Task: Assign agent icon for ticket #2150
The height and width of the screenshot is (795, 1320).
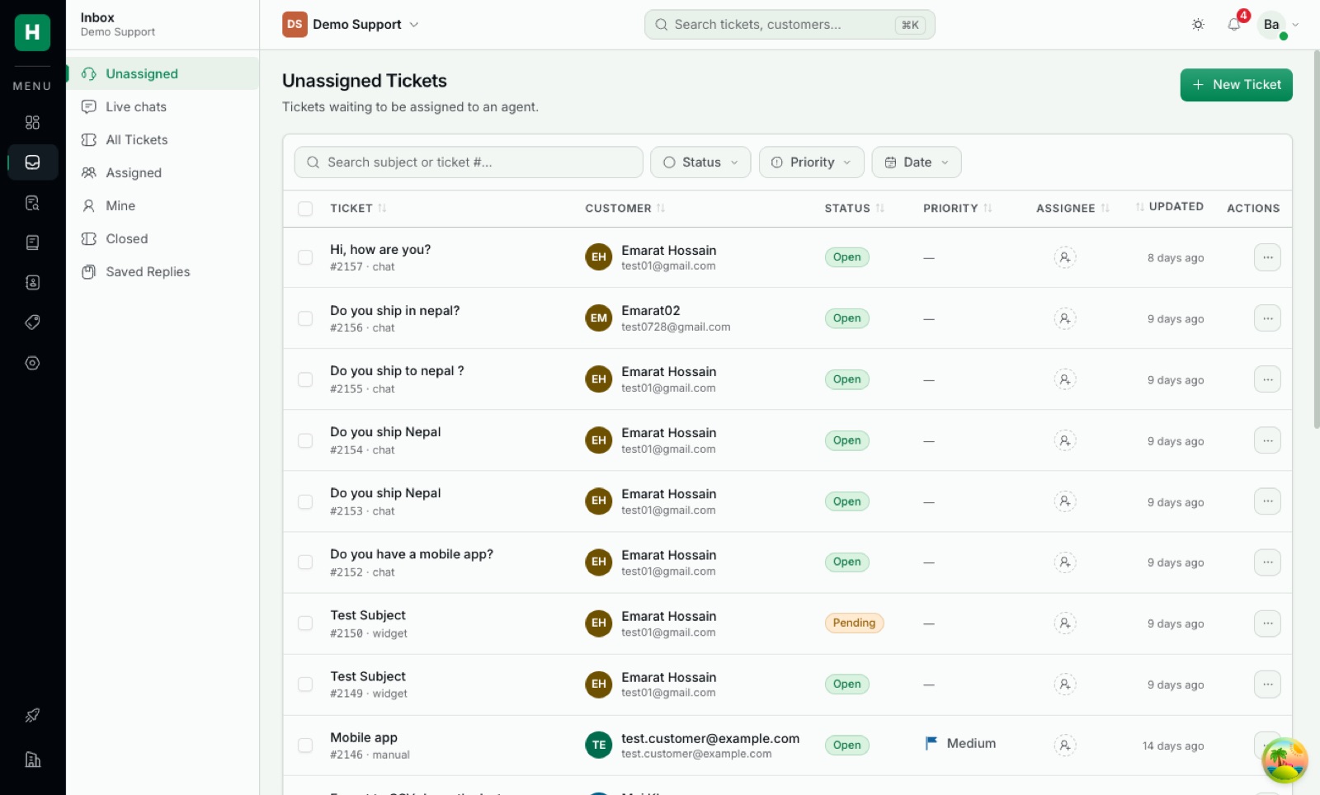Action: pos(1065,623)
